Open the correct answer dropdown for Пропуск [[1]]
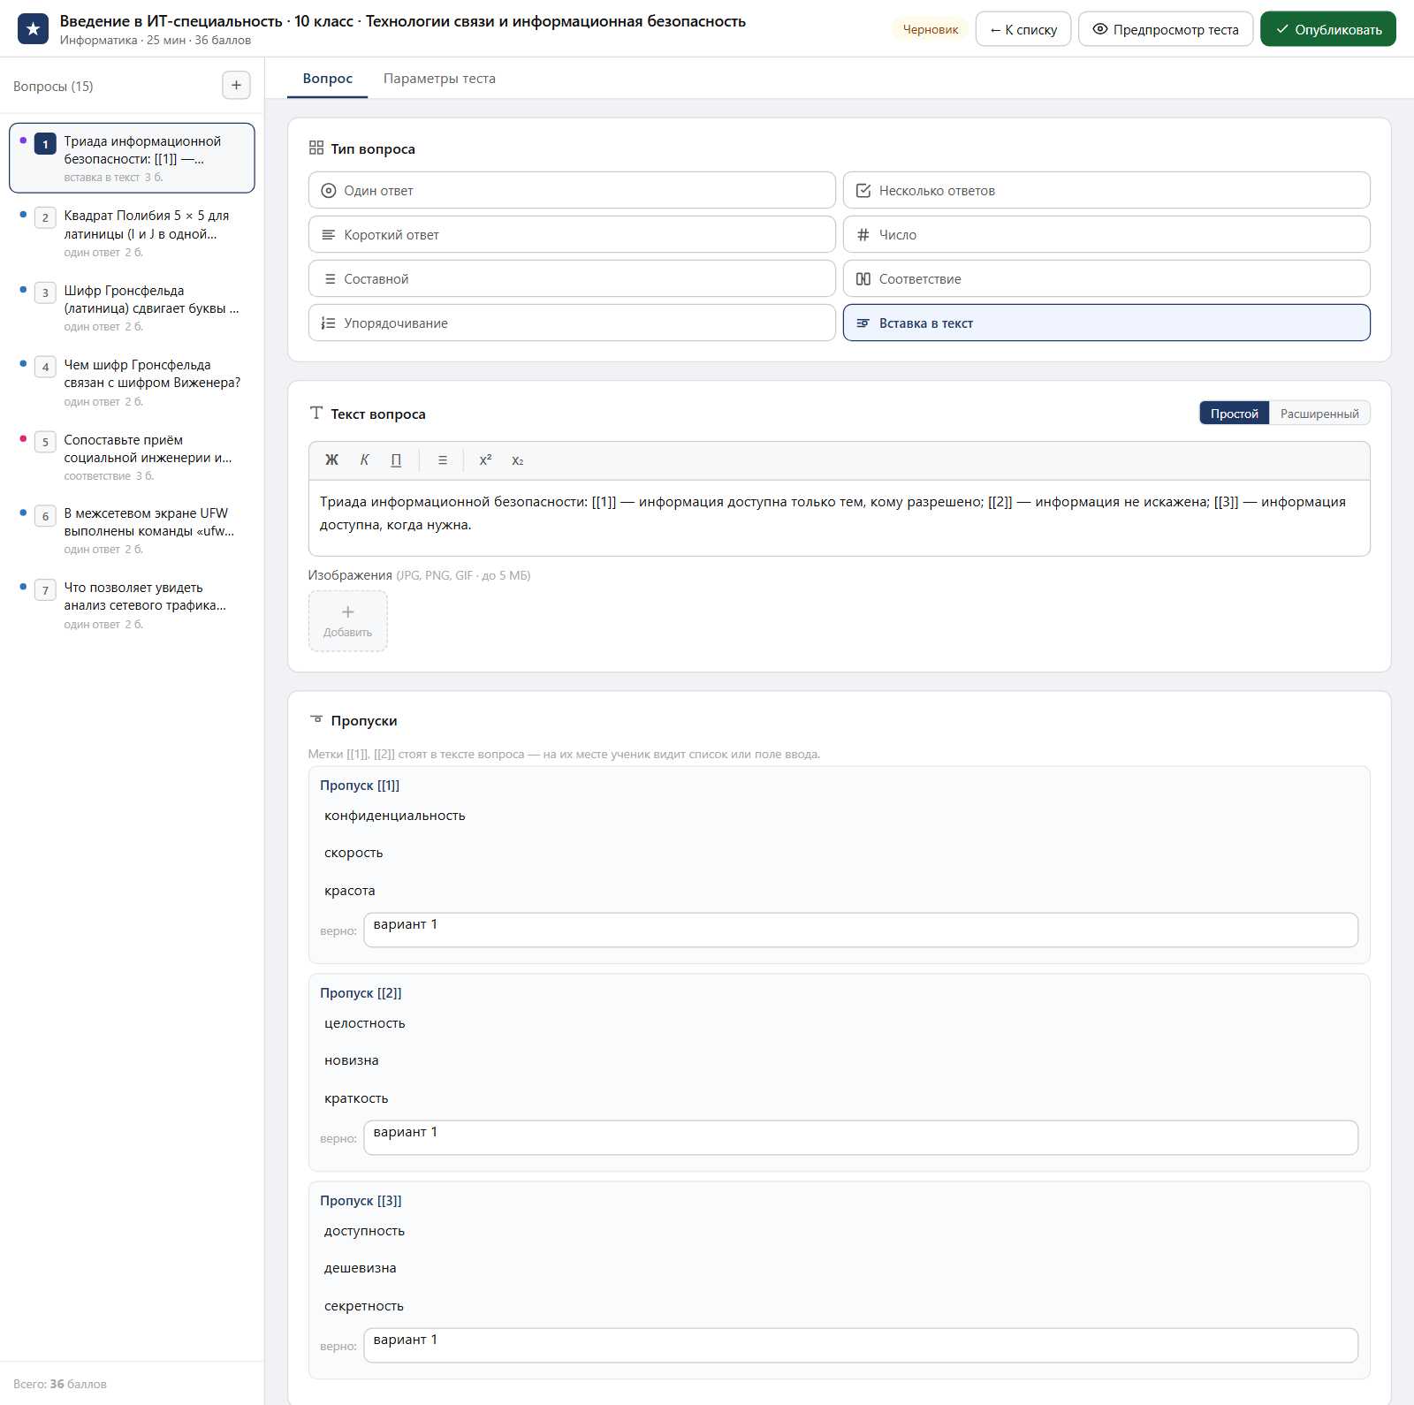The image size is (1414, 1405). point(861,930)
